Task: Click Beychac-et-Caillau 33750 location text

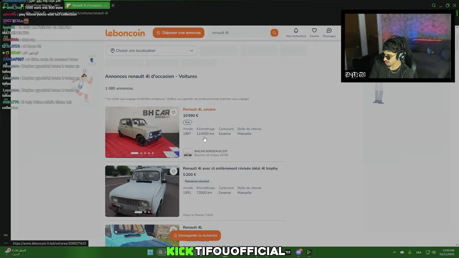Action: pyautogui.click(x=211, y=155)
